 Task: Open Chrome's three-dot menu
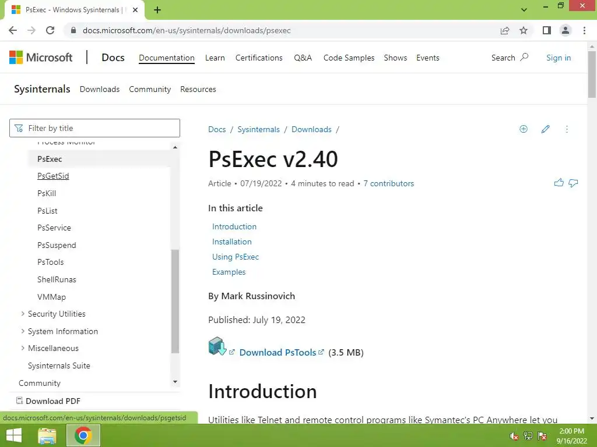[x=584, y=30]
